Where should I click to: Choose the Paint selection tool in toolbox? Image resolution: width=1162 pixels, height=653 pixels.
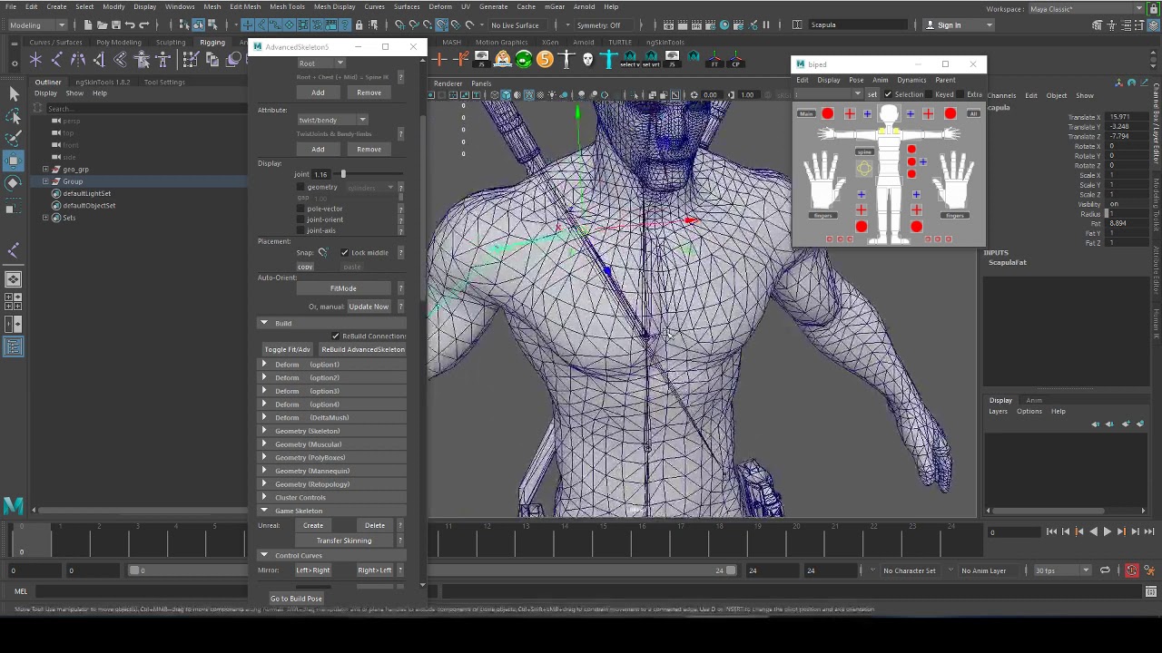click(14, 139)
